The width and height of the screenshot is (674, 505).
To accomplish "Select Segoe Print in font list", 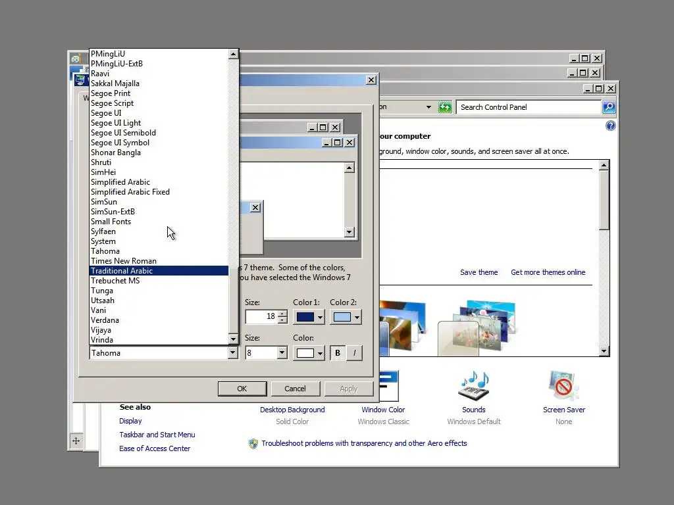I will pyautogui.click(x=159, y=93).
